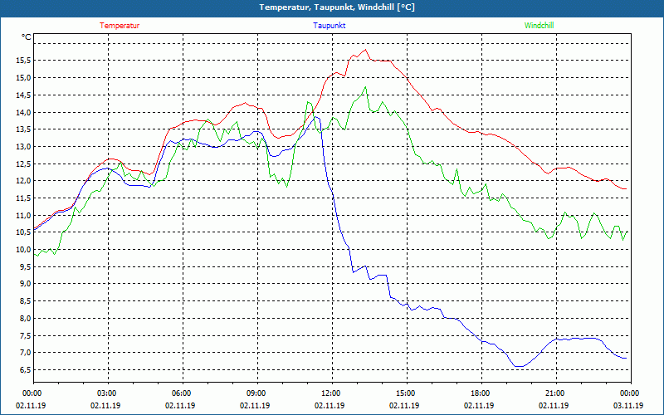Select the green 'Windchill' legend label
664x415 pixels.
pos(539,26)
